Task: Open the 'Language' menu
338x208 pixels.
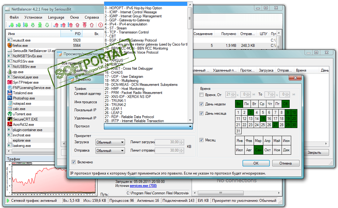Action: pos(56,17)
